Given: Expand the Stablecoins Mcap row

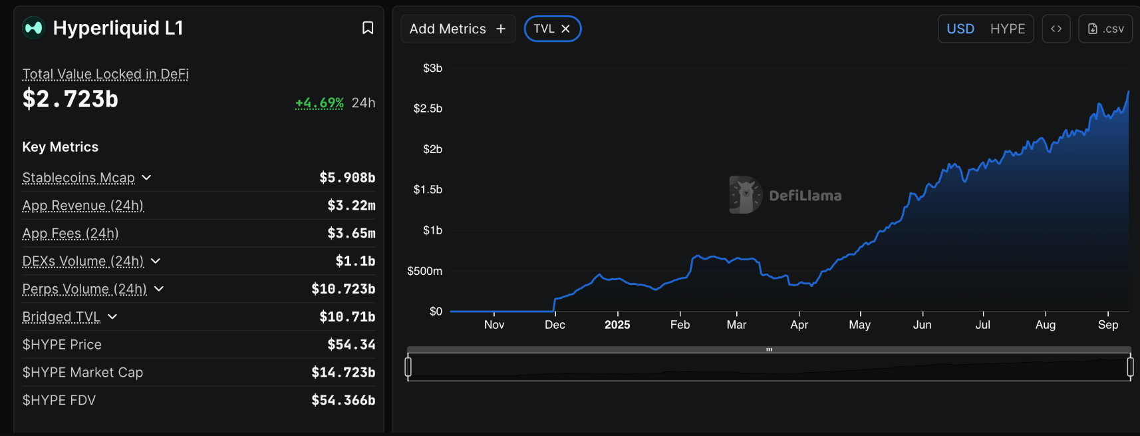Looking at the screenshot, I should coord(147,178).
